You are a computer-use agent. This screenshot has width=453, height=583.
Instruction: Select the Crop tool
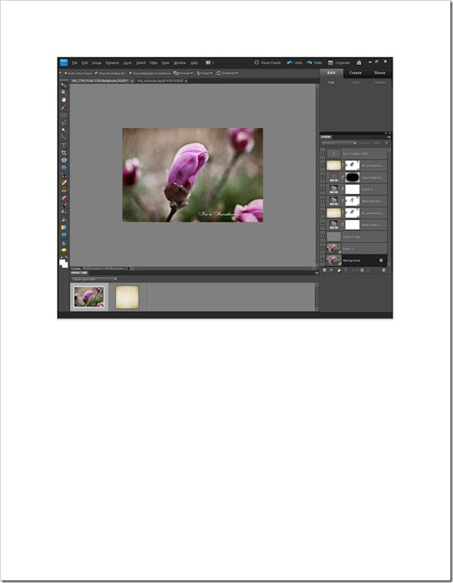[x=63, y=153]
